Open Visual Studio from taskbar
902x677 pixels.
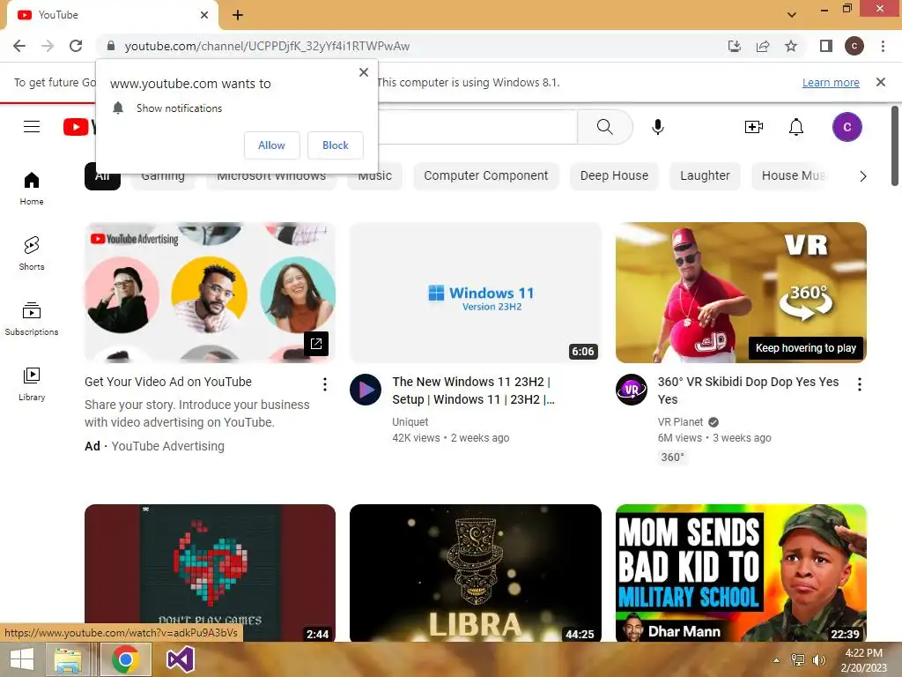pyautogui.click(x=180, y=659)
